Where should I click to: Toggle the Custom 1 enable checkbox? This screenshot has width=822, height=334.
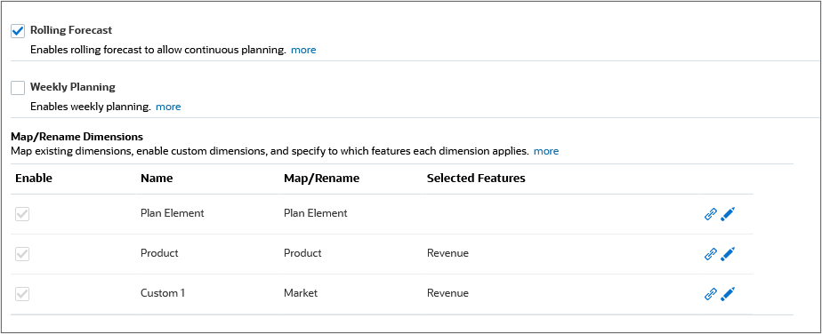22,294
